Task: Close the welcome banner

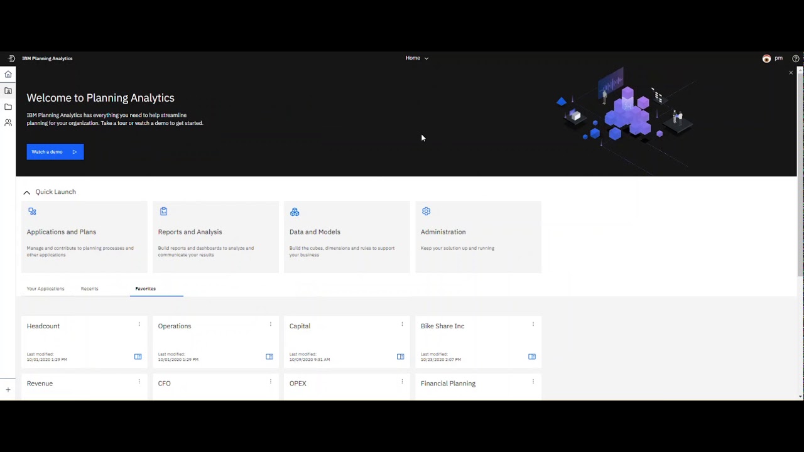Action: 791,73
